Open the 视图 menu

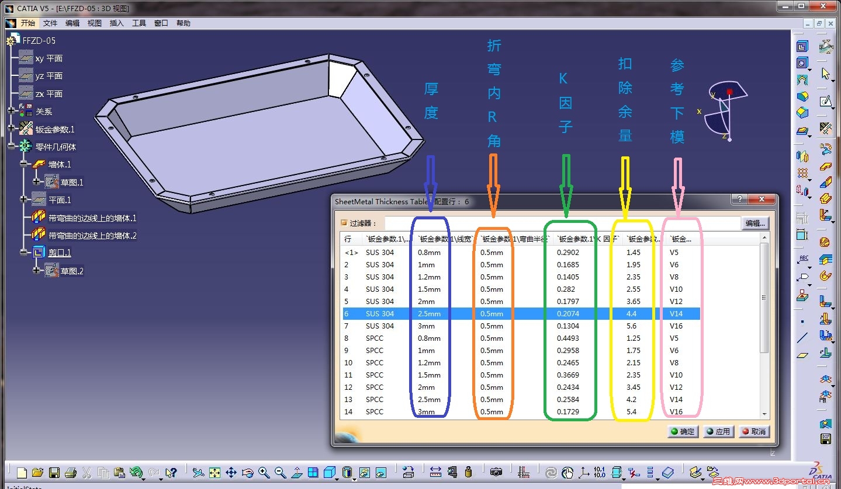point(95,23)
